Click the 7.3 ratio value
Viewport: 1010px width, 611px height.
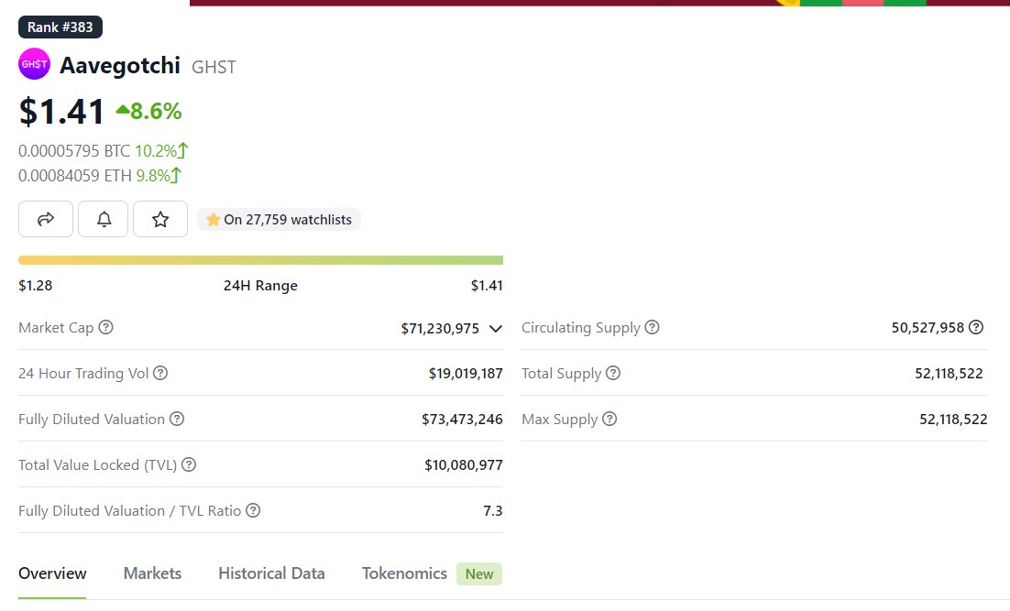(x=493, y=510)
